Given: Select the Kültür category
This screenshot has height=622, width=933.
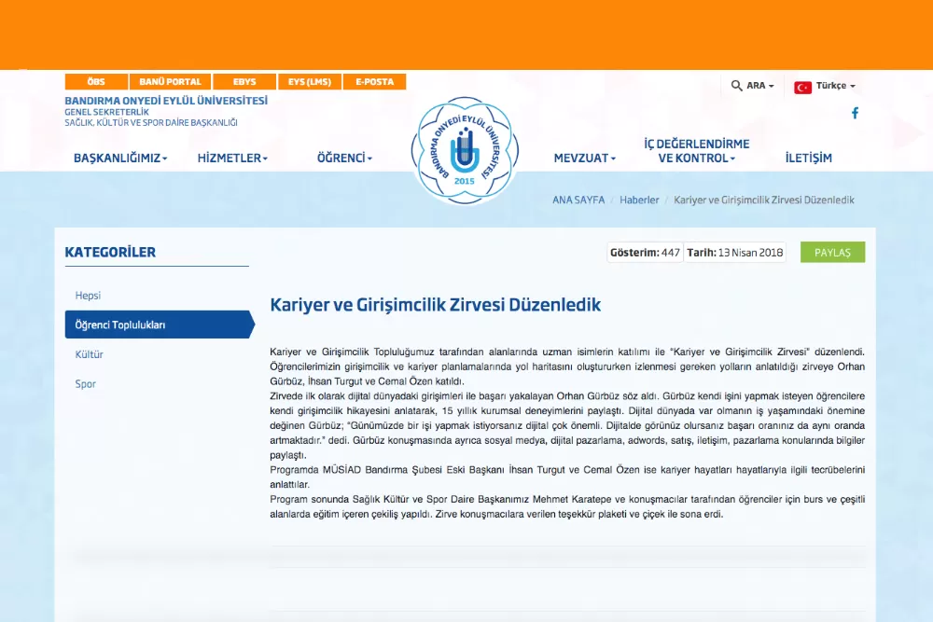Looking at the screenshot, I should [90, 354].
